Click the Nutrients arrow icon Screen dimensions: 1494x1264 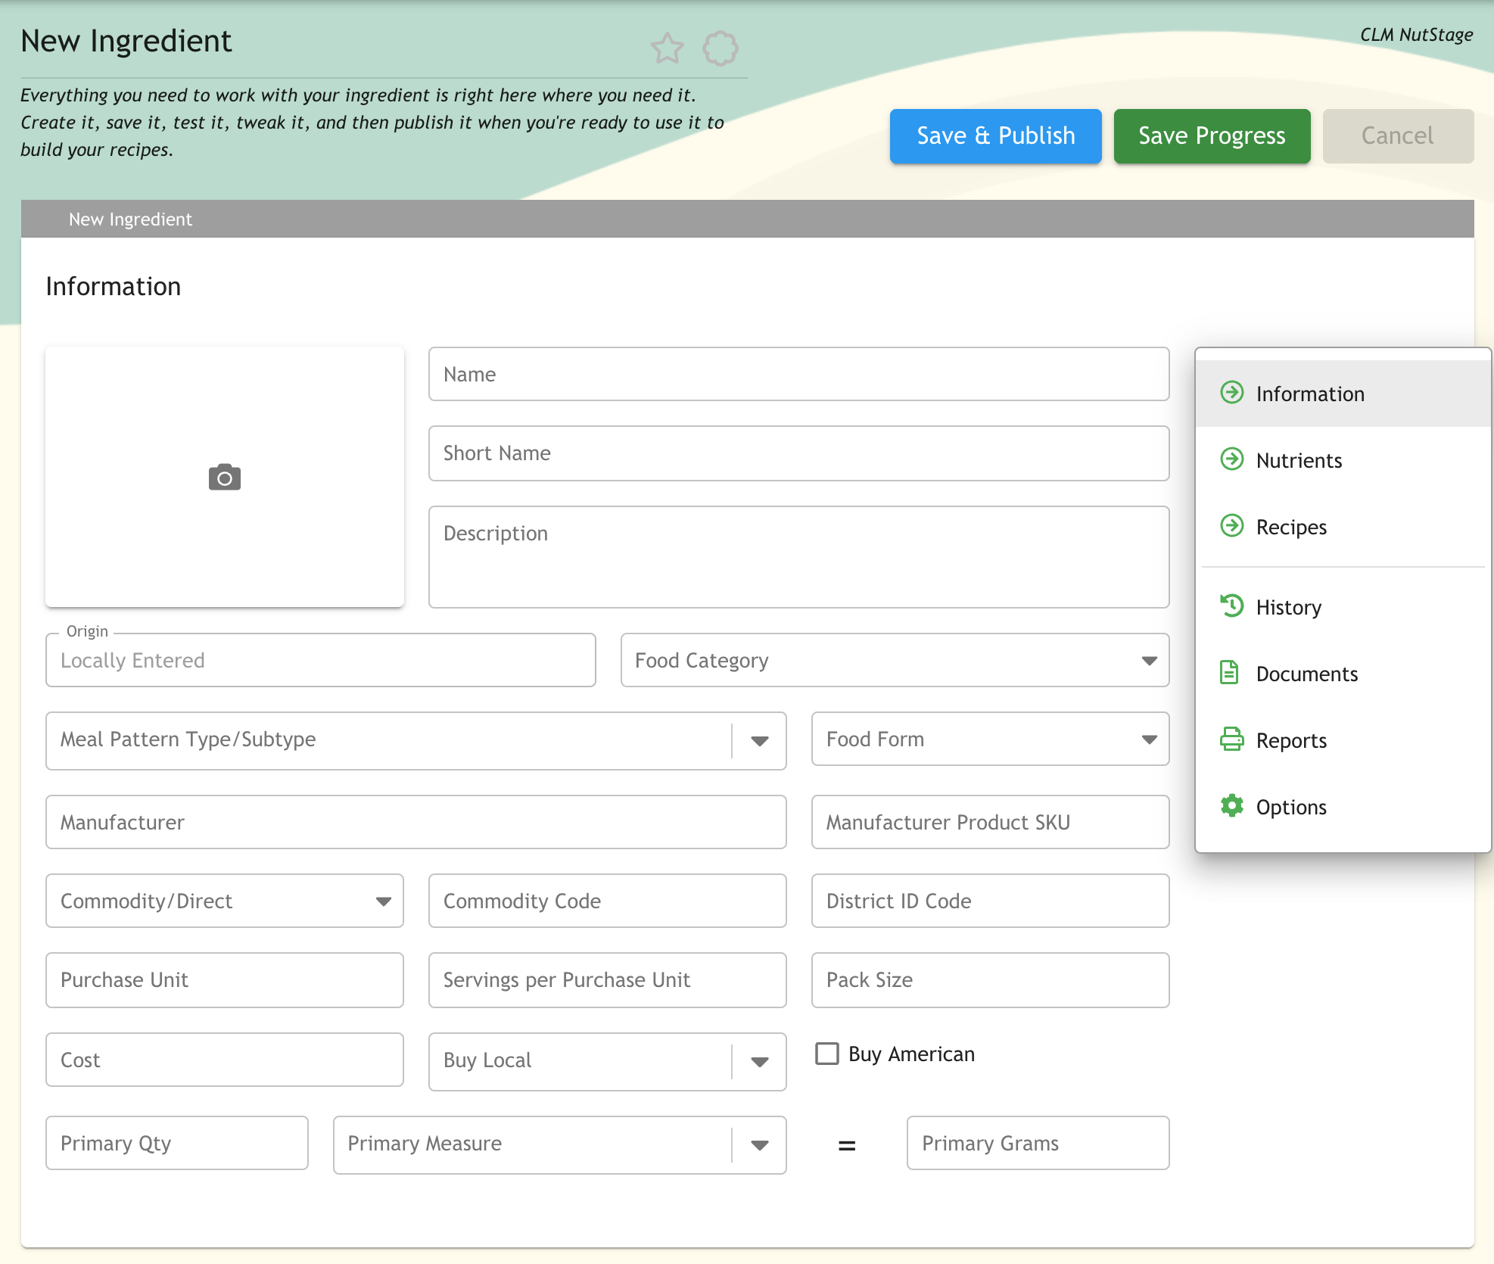point(1231,459)
